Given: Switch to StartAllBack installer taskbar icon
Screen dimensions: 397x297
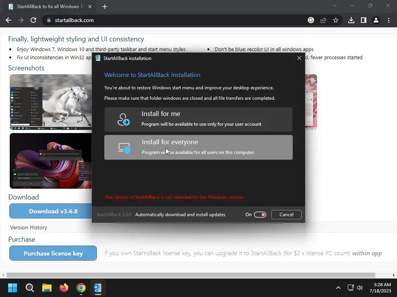Looking at the screenshot, I should [98, 288].
